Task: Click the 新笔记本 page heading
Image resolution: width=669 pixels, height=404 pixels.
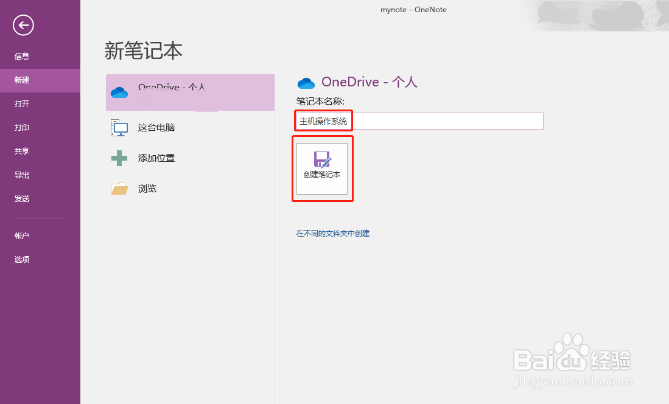Action: click(x=144, y=50)
